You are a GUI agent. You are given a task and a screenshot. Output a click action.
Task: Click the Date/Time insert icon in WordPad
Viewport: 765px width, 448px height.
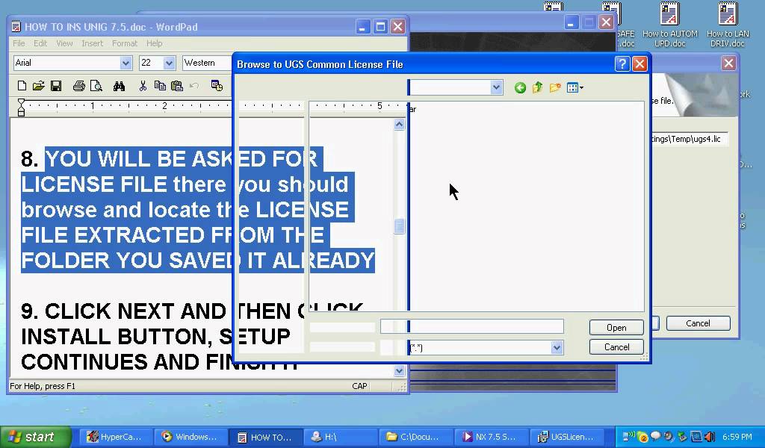click(x=217, y=86)
